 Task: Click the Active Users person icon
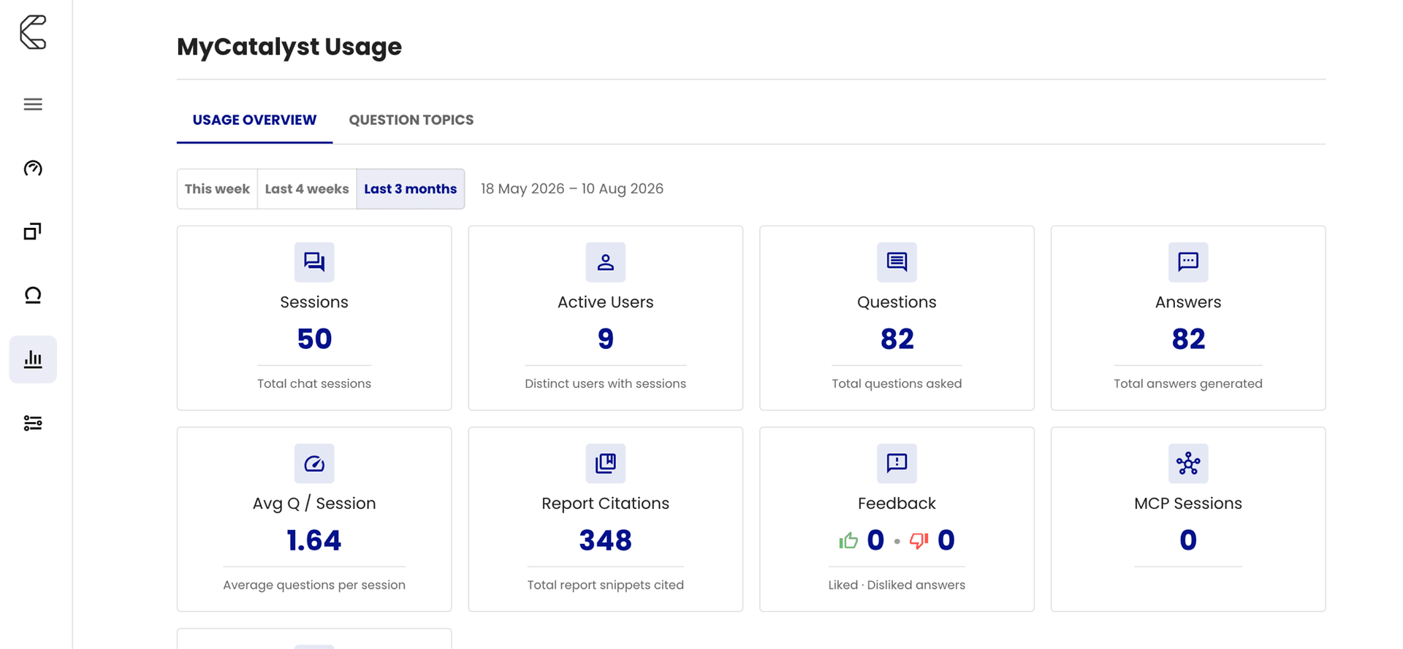(606, 262)
